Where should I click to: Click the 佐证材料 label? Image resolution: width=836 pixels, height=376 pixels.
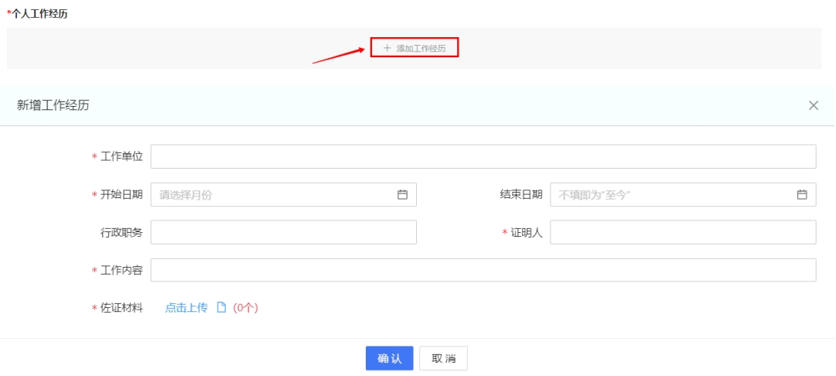pyautogui.click(x=121, y=308)
